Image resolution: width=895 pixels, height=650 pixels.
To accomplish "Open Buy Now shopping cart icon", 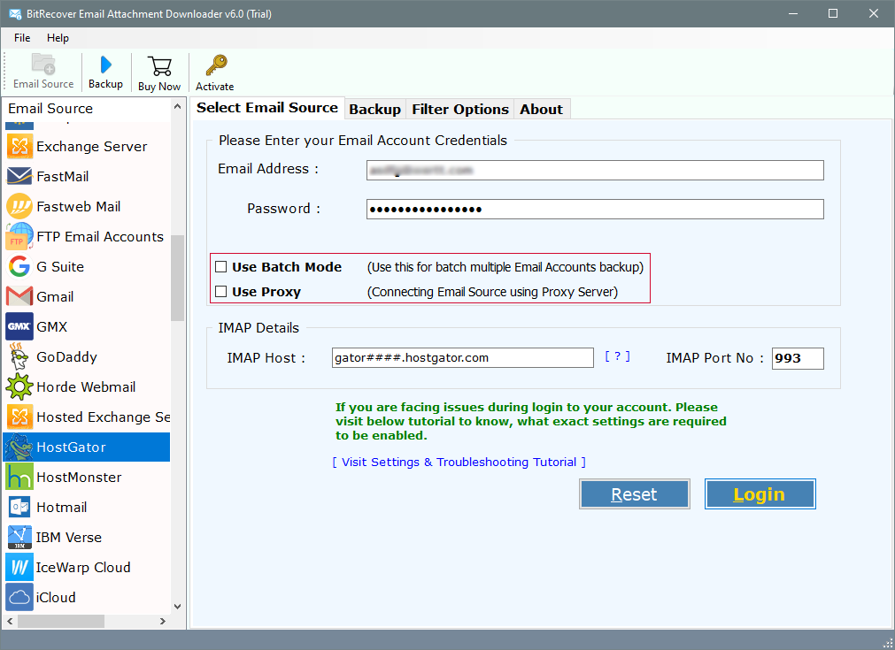I will [x=159, y=66].
